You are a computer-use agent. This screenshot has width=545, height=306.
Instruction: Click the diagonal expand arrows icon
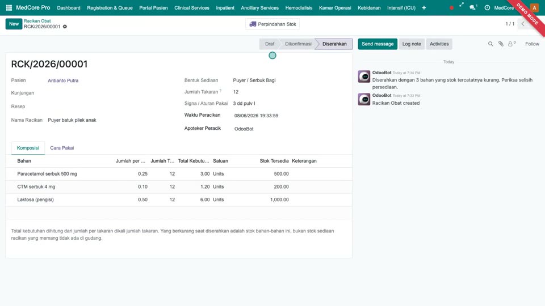(462, 5)
